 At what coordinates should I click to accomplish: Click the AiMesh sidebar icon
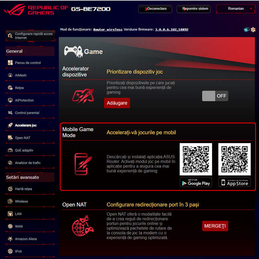tap(10, 75)
